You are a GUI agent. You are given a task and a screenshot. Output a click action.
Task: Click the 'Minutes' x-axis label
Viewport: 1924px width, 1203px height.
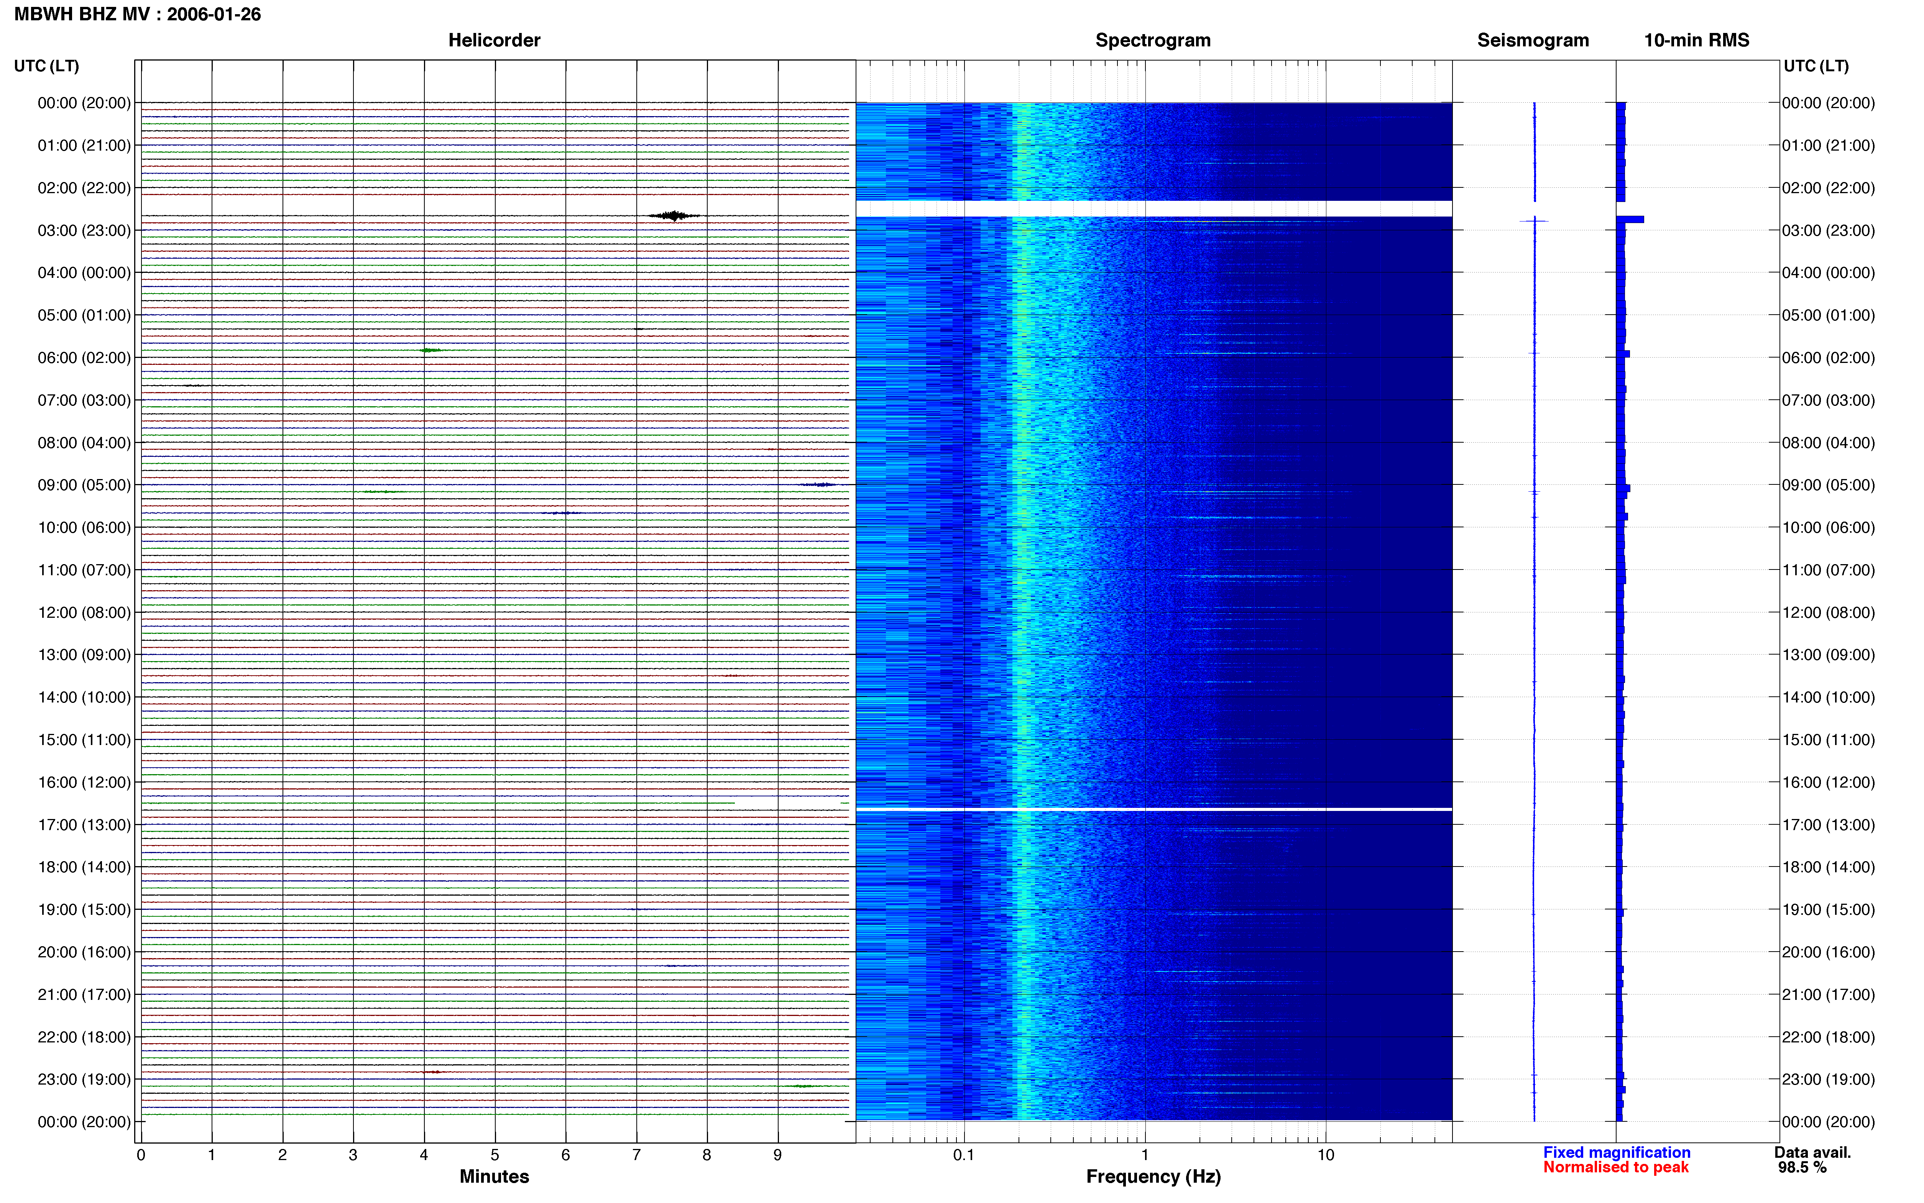(x=494, y=1176)
